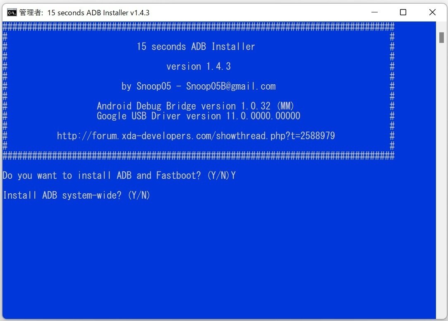
Task: Click the 'version 1.4.3' line
Action: (x=199, y=67)
